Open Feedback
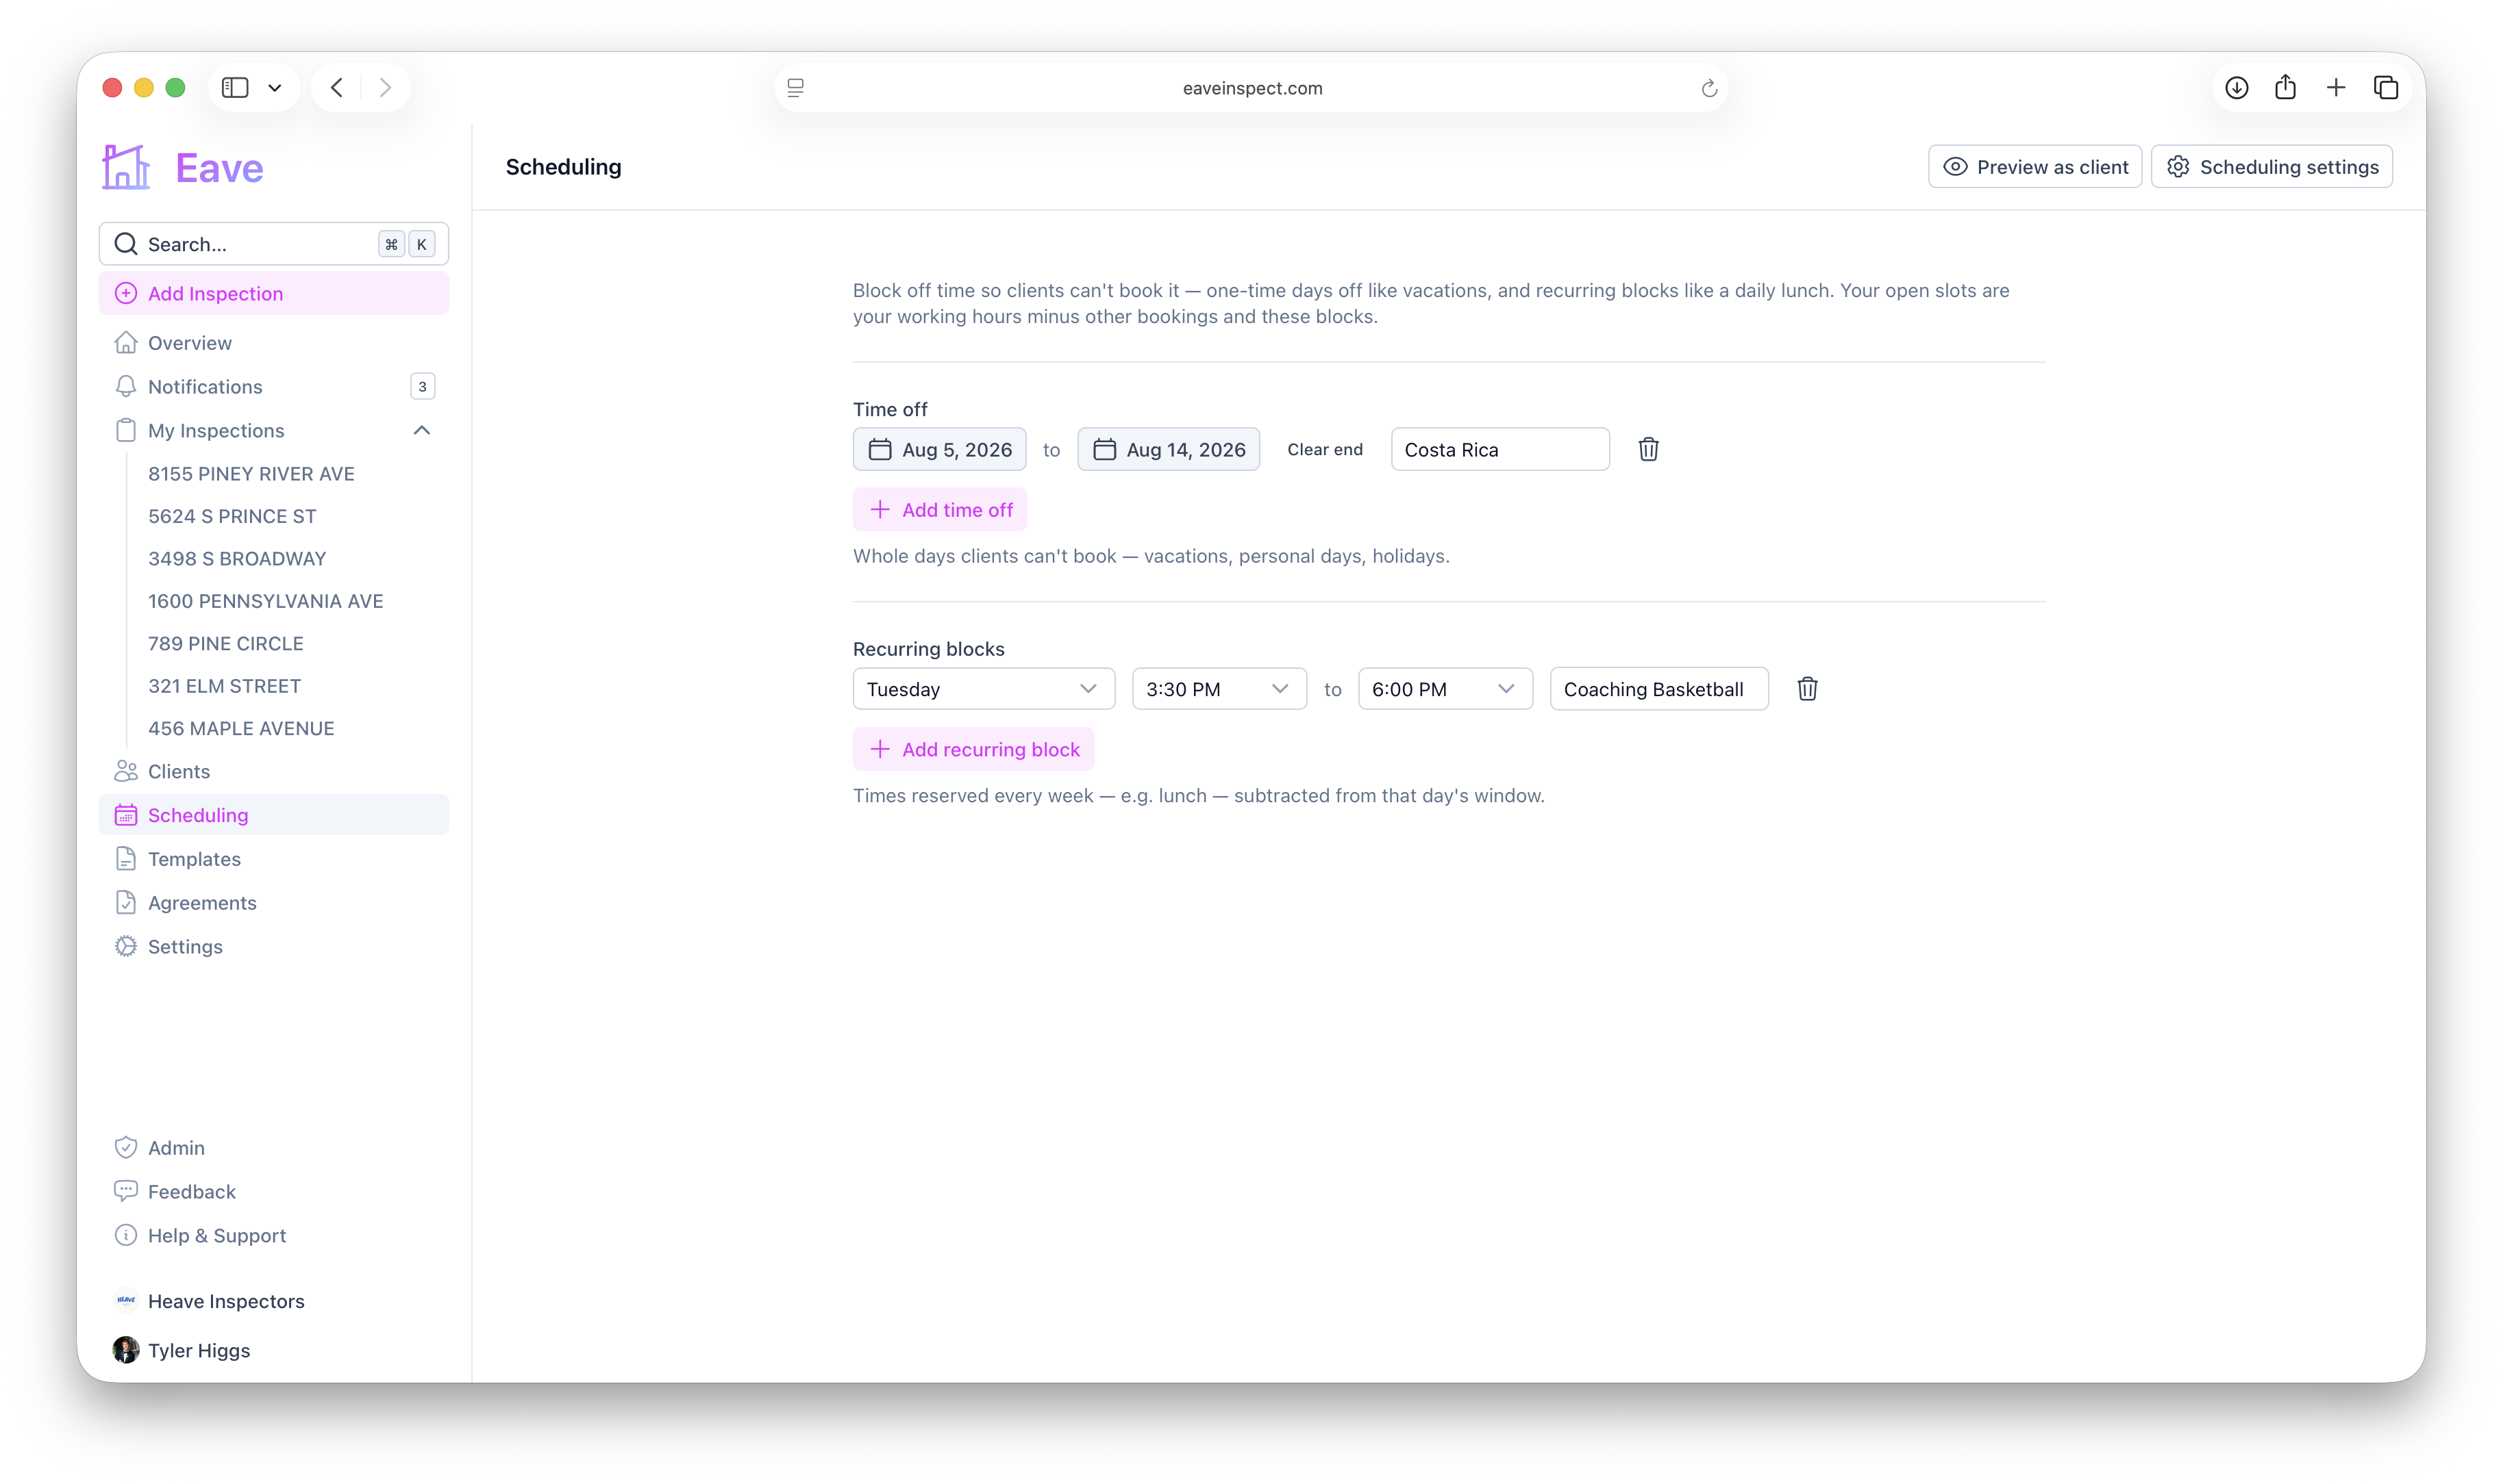This screenshot has height=1484, width=2503. (x=273, y=1192)
